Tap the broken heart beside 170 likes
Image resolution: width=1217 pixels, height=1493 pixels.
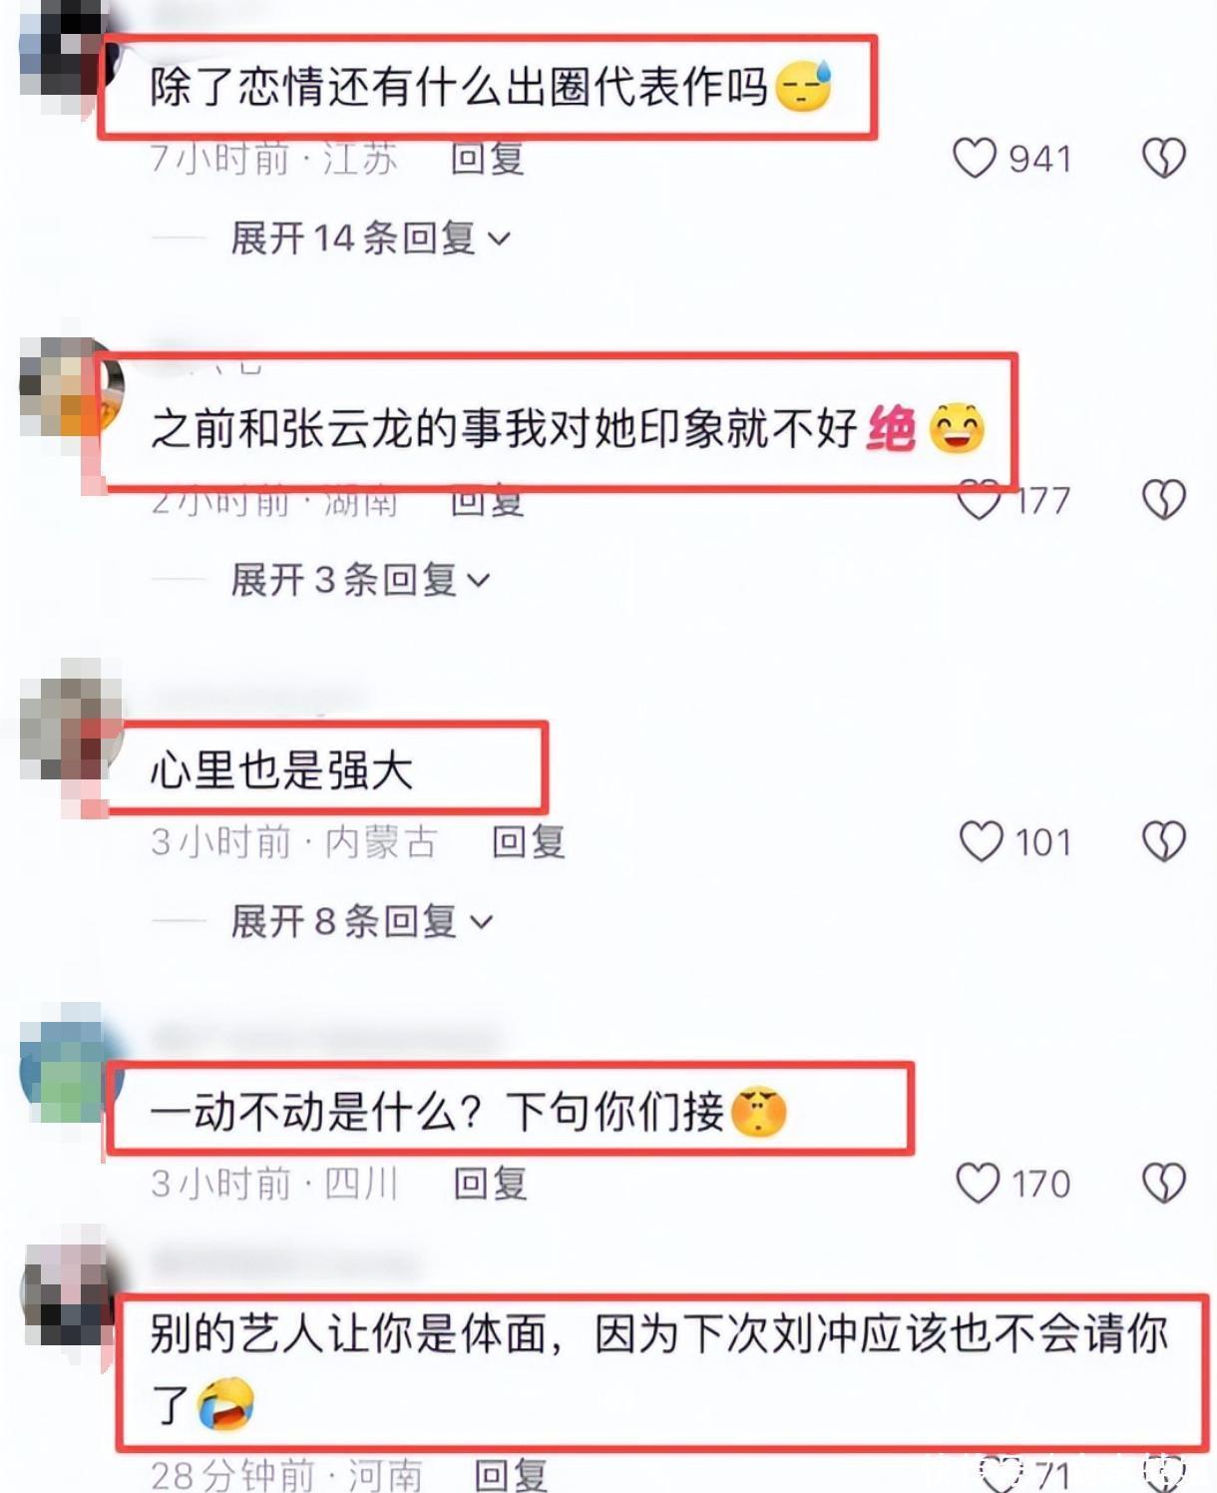[x=1163, y=1184]
